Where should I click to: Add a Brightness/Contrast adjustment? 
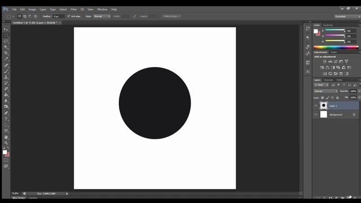(x=324, y=61)
